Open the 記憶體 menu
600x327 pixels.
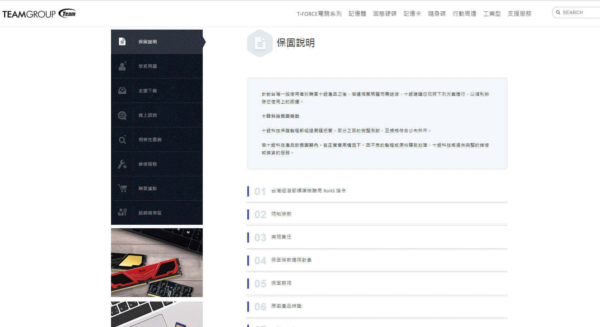tap(357, 14)
